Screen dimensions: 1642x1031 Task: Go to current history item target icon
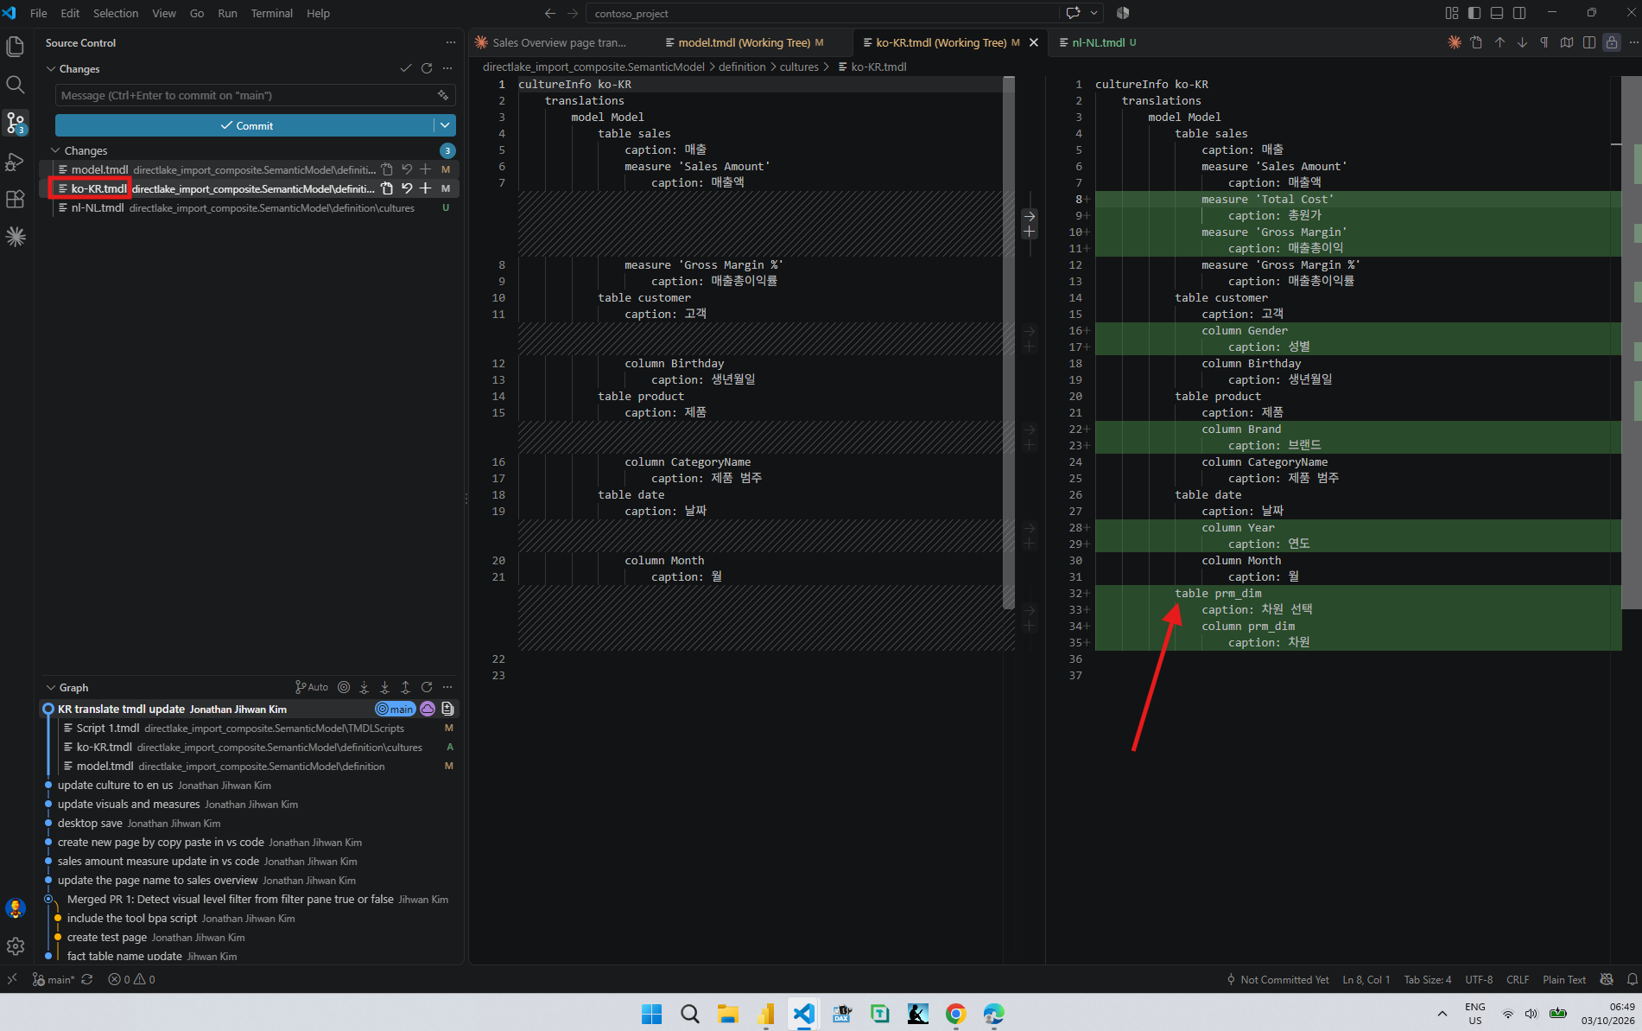pos(344,687)
